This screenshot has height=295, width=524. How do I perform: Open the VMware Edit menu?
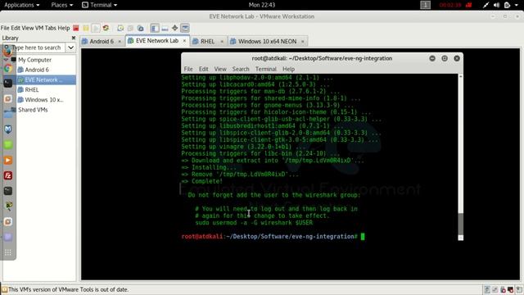pos(16,28)
